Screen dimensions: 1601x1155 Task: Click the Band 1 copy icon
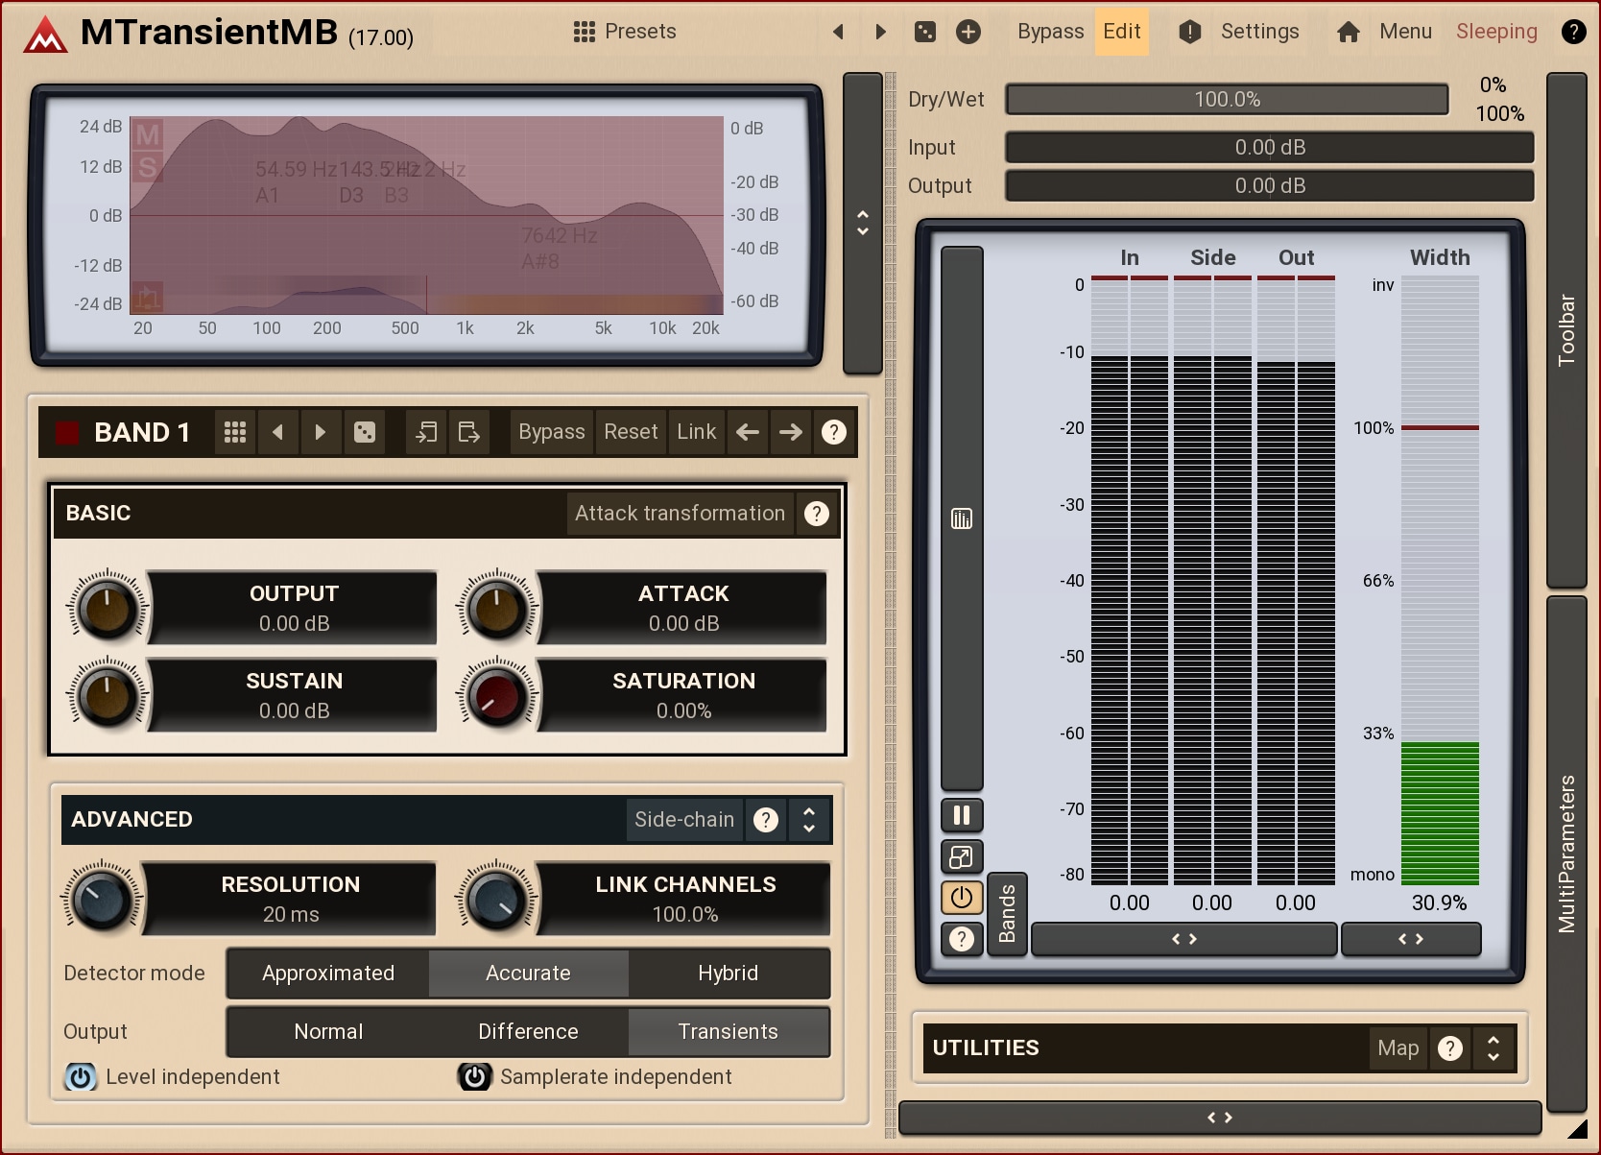pyautogui.click(x=426, y=432)
